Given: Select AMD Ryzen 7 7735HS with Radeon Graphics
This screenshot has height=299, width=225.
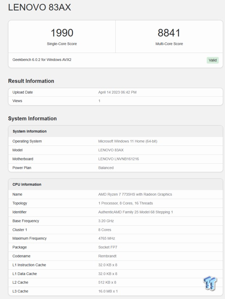Looking at the screenshot, I should [135, 194].
